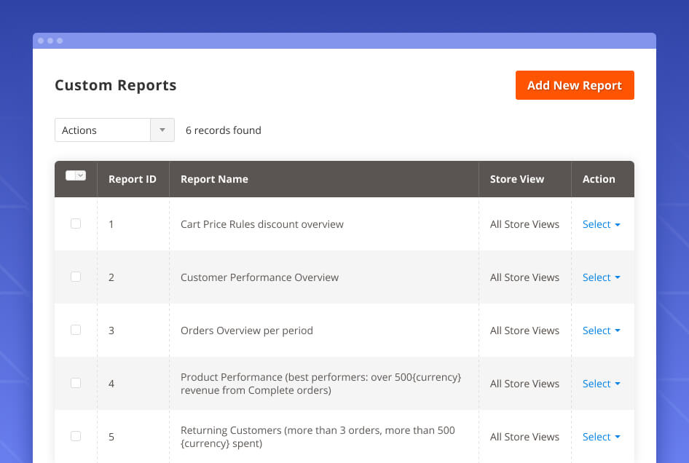The width and height of the screenshot is (689, 463).
Task: Tick the Customer Performance Overview row checkbox
Action: (76, 277)
